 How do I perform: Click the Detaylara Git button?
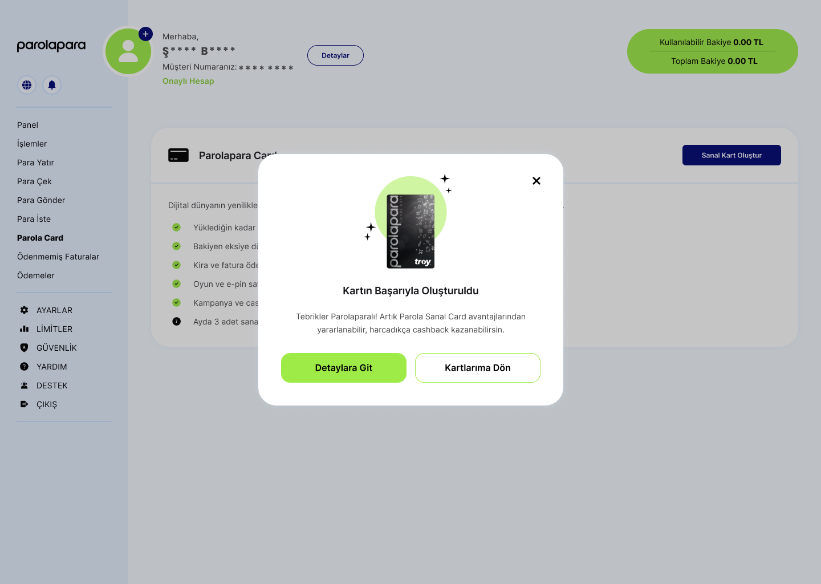[x=344, y=368]
